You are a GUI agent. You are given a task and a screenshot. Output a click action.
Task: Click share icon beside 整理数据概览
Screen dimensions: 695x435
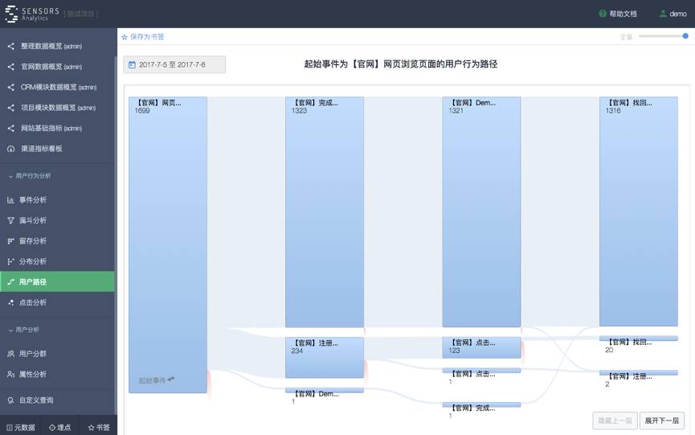click(x=10, y=46)
